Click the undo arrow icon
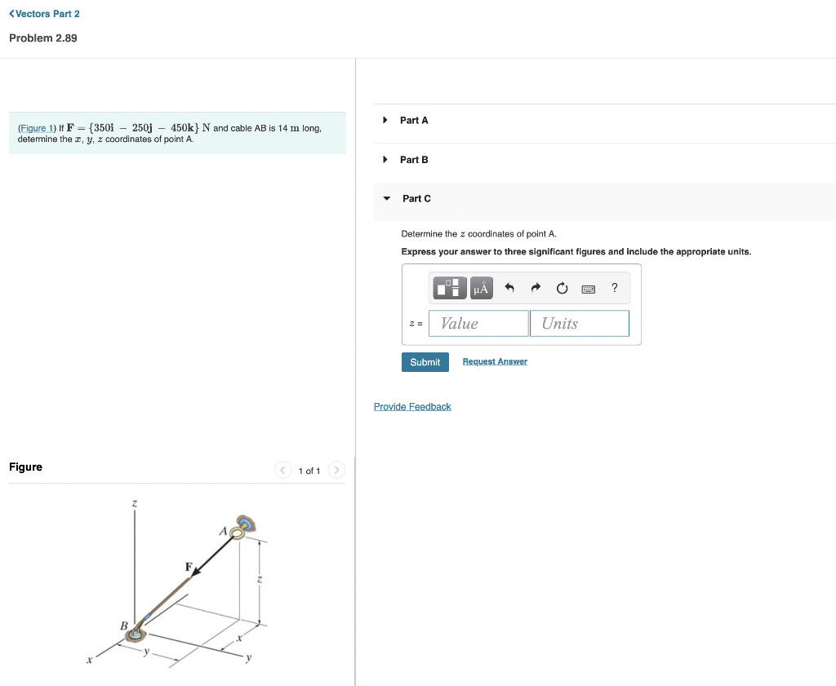836x686 pixels. tap(509, 287)
